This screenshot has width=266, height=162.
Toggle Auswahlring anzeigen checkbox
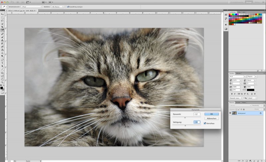pyautogui.click(x=68, y=7)
